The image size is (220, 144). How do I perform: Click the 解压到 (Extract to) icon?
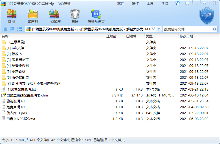(x=33, y=16)
